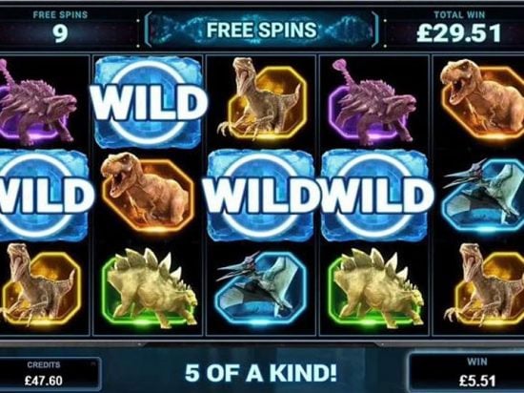Click the Credits £47.60 panel
524x393 pixels.
[x=44, y=374]
